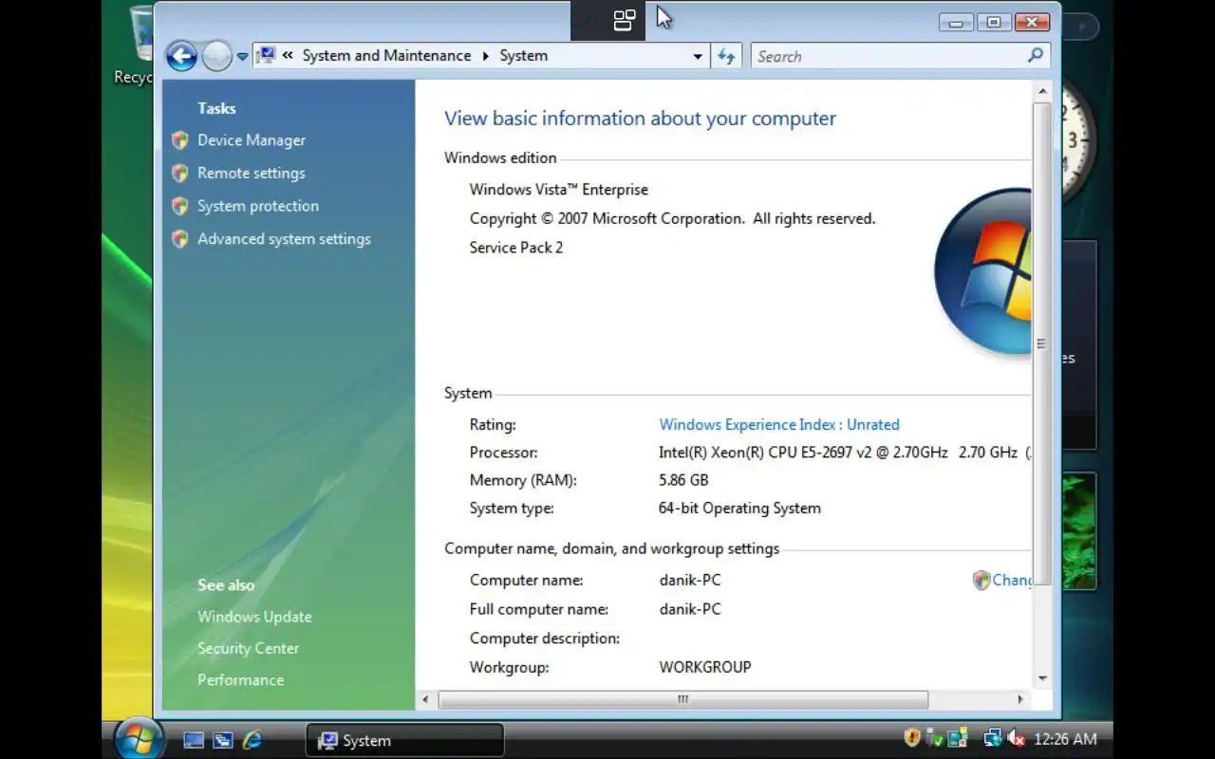Click the shield icon next to Remote settings

pos(179,174)
